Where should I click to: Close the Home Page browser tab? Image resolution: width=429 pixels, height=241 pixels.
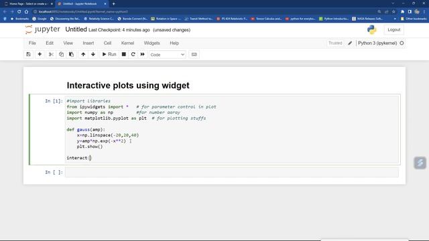pyautogui.click(x=52, y=4)
